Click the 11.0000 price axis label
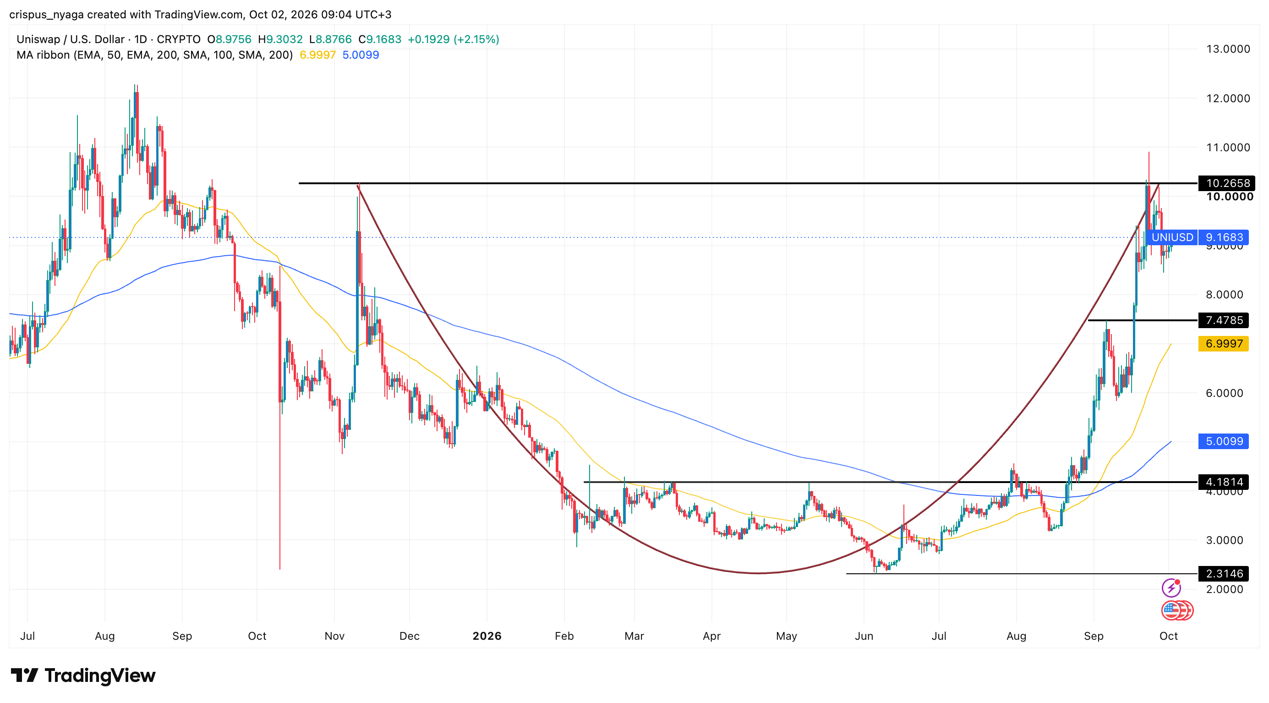 coord(1228,147)
